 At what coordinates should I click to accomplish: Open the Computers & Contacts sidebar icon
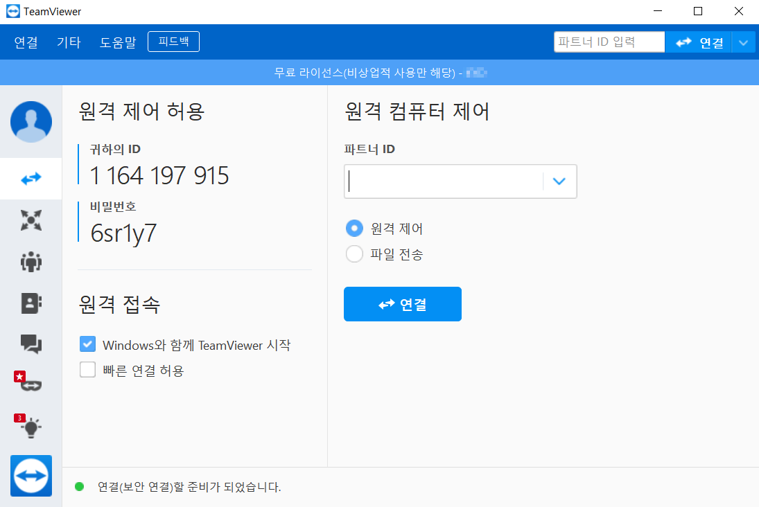pos(31,303)
